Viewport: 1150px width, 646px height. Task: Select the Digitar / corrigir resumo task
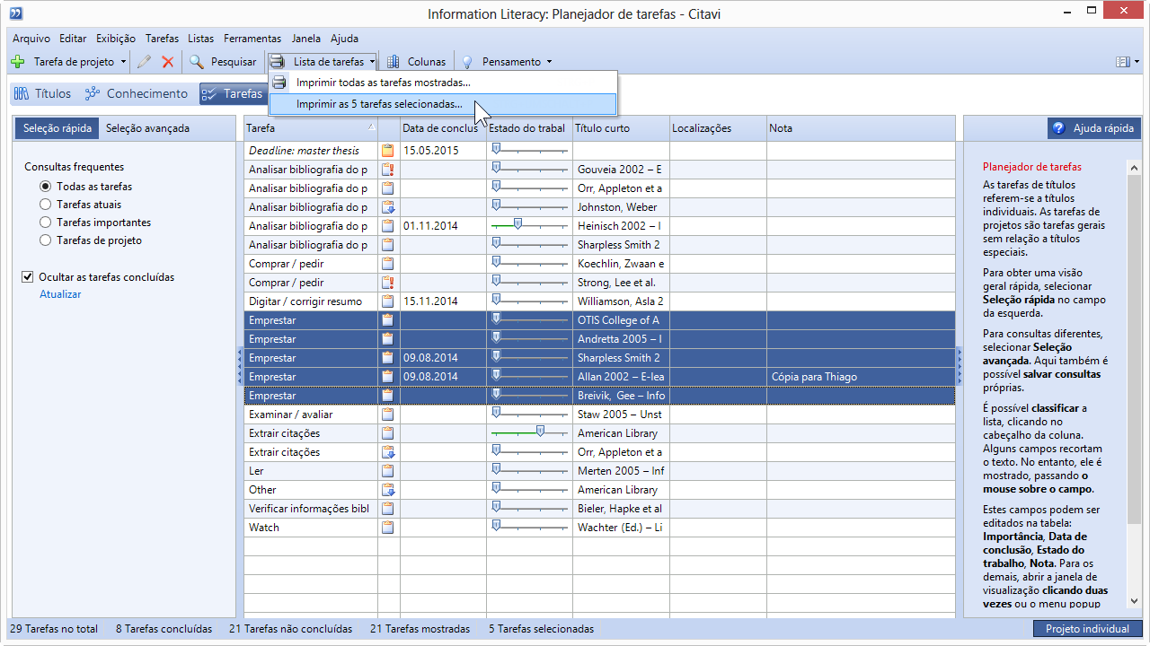[311, 301]
